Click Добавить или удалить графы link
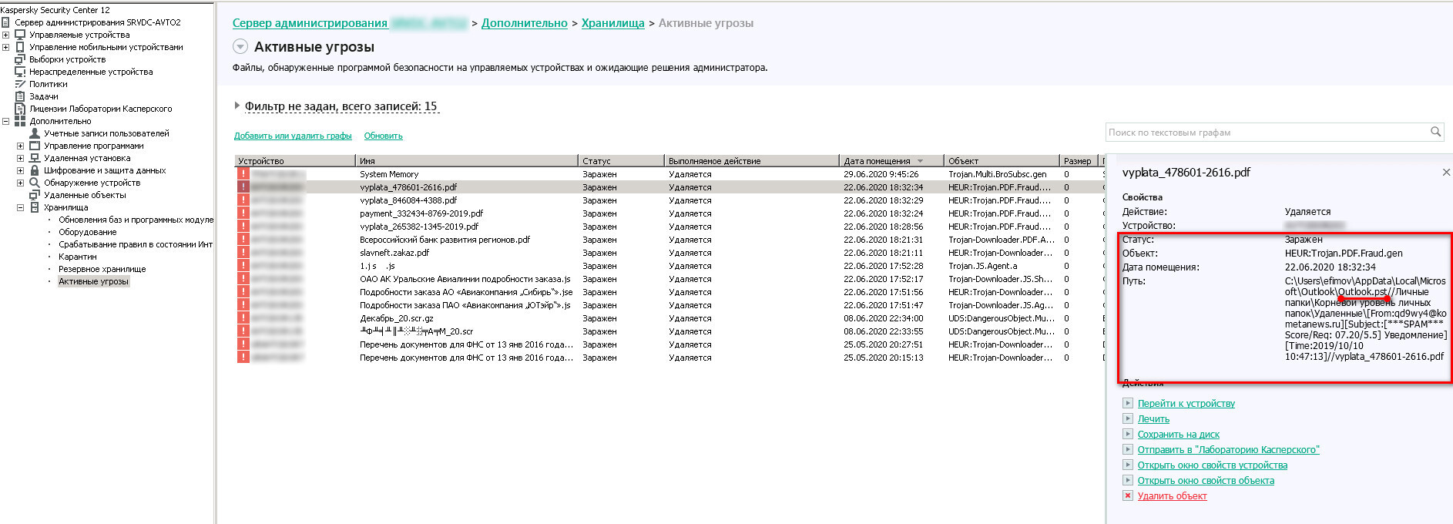 293,136
